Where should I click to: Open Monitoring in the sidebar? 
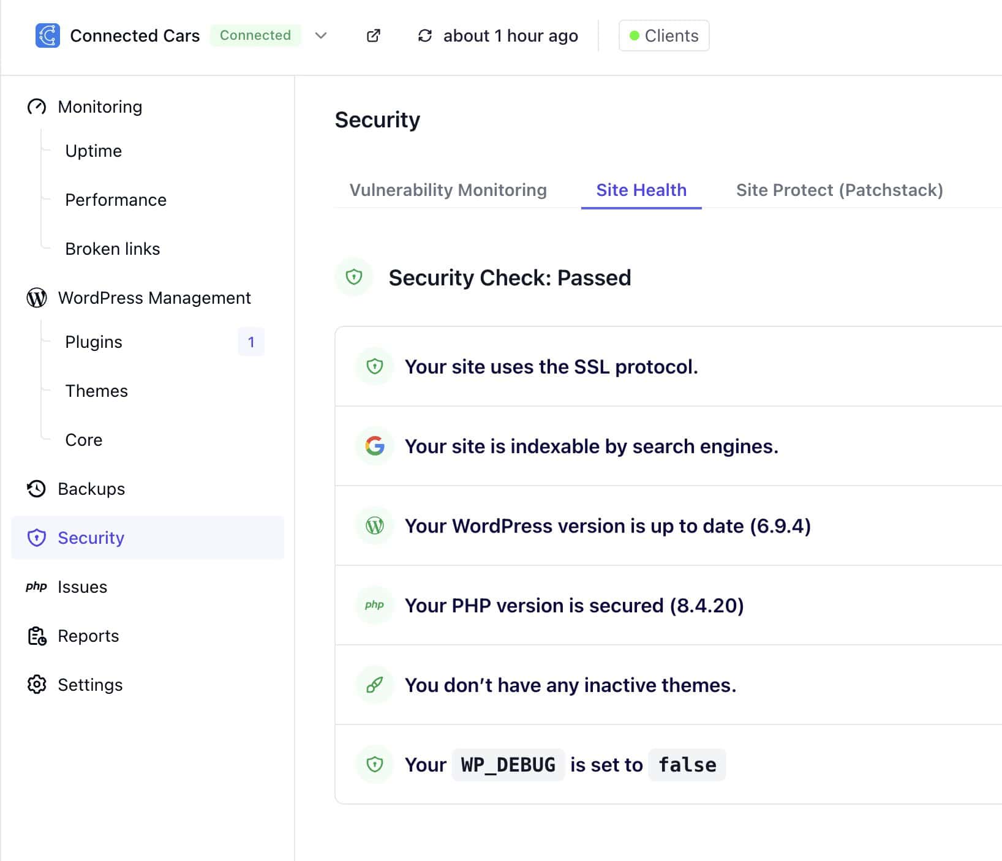[x=100, y=107]
